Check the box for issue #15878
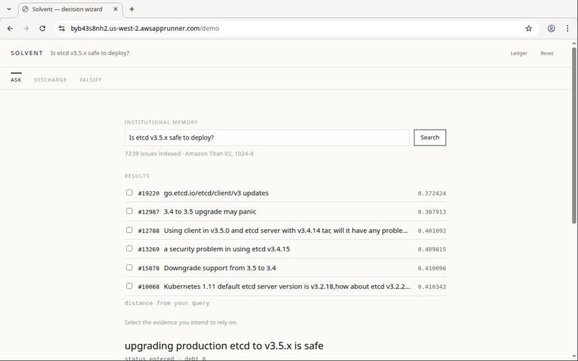The width and height of the screenshot is (578, 361). point(129,267)
